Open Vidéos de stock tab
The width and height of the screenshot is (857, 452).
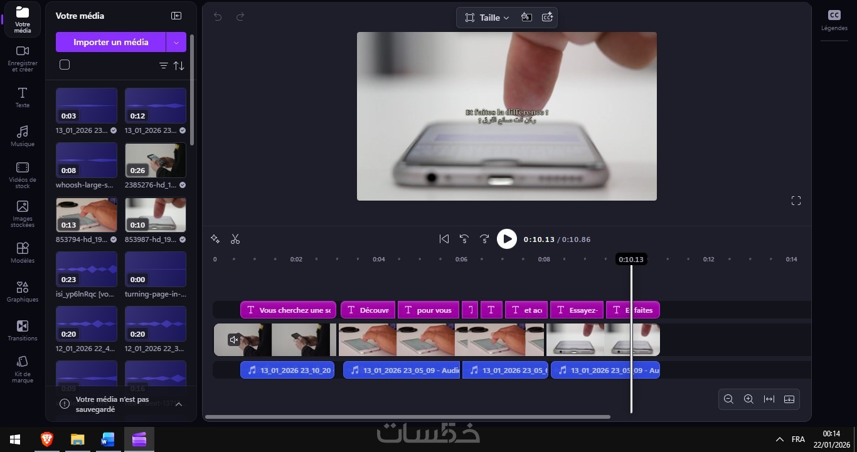(22, 175)
